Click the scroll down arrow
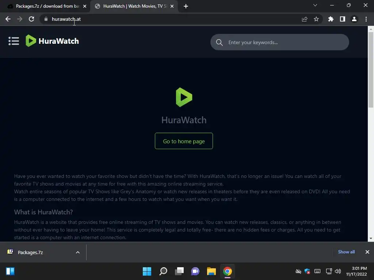The width and height of the screenshot is (374, 280). tap(371, 238)
